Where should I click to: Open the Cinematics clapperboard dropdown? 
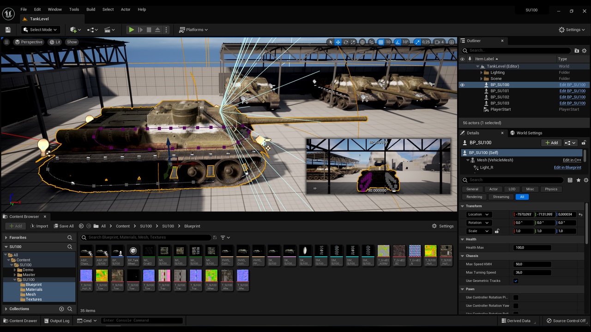110,30
